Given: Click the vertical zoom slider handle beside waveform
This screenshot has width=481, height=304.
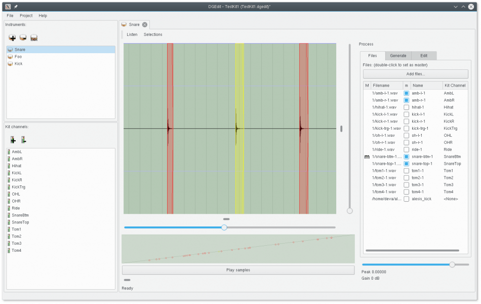Looking at the screenshot, I should tap(350, 211).
